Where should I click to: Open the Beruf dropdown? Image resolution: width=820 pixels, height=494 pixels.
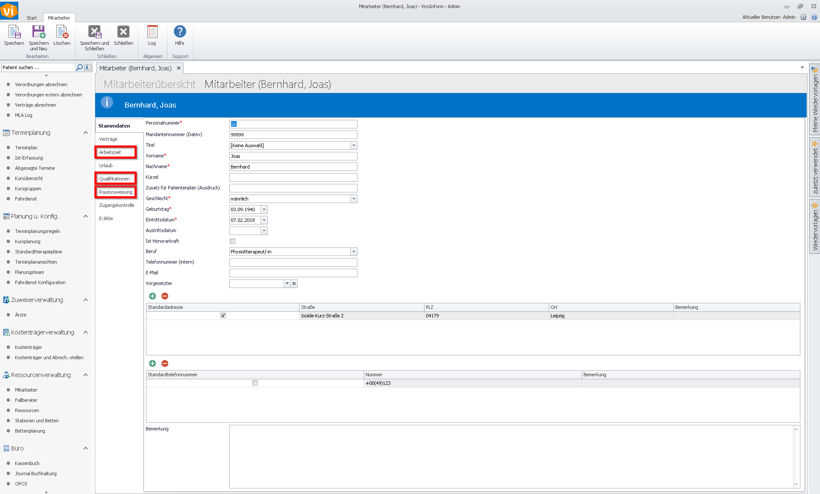coord(354,252)
